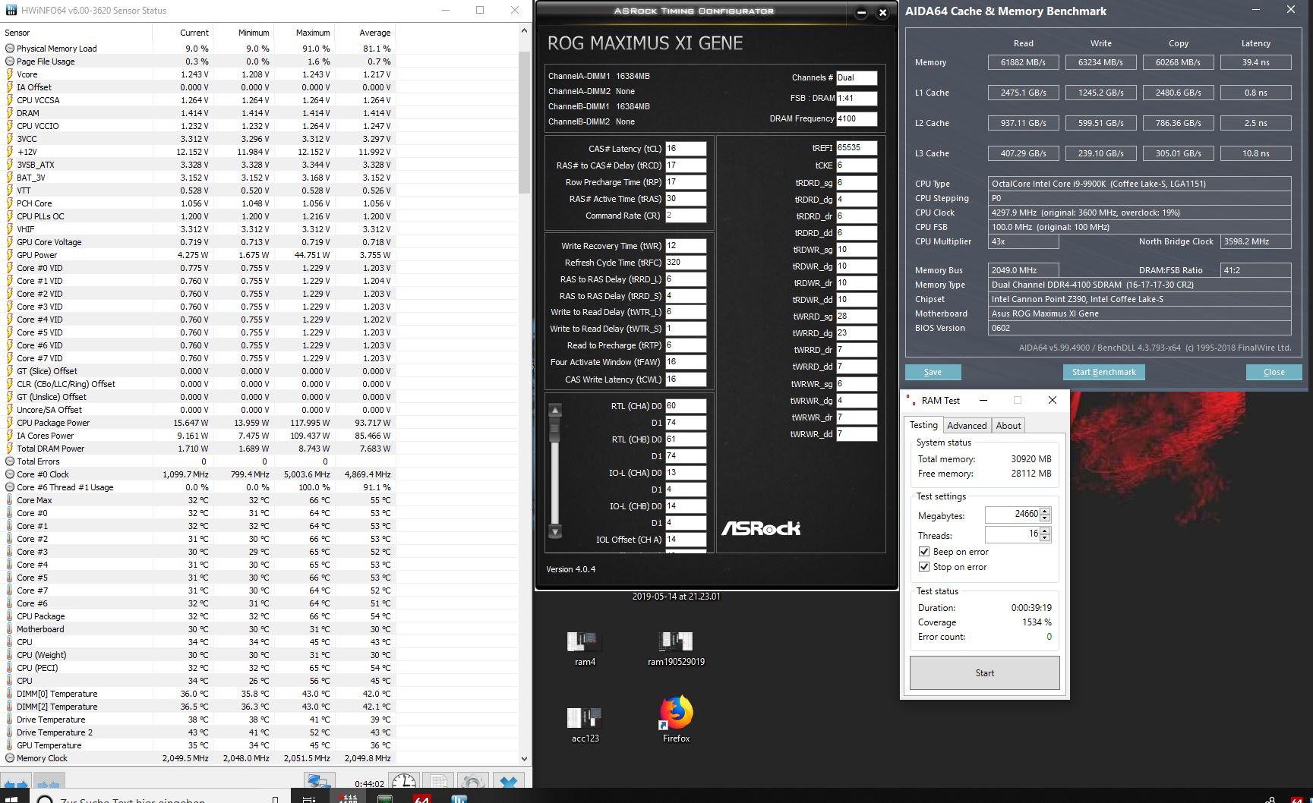
Task: Open Windows Task View in the taskbar
Action: (309, 798)
